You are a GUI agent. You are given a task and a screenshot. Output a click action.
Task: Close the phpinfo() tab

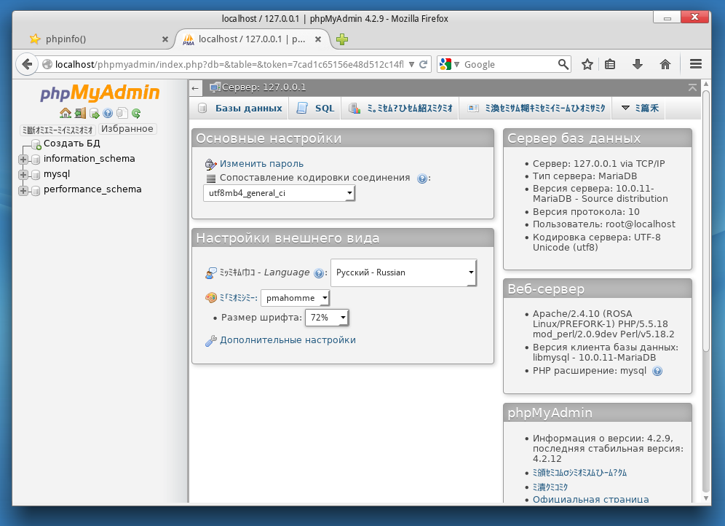pos(165,39)
